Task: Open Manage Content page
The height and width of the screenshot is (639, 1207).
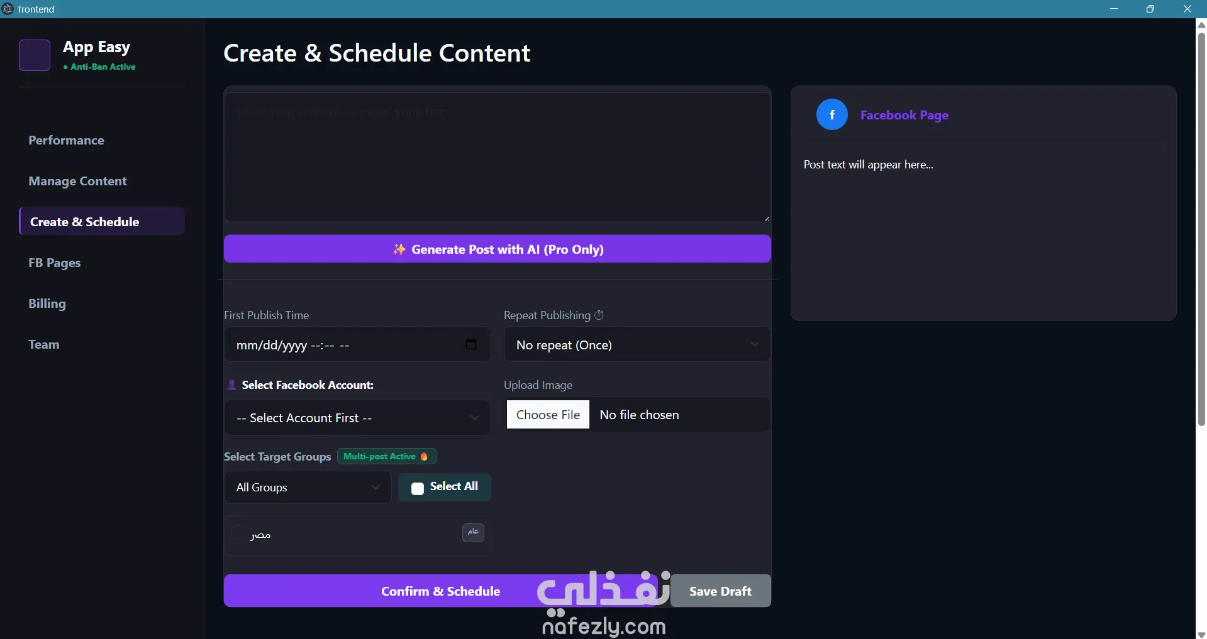Action: (x=77, y=181)
